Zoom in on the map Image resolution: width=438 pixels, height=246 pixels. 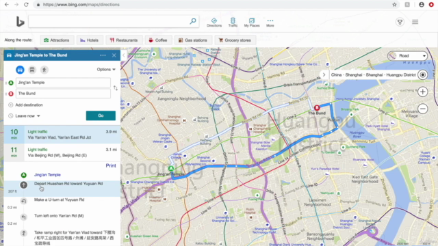423,92
